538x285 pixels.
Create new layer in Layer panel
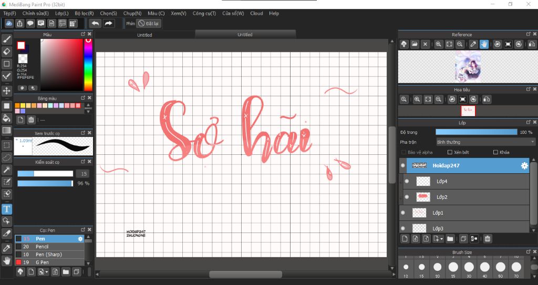[x=405, y=239]
